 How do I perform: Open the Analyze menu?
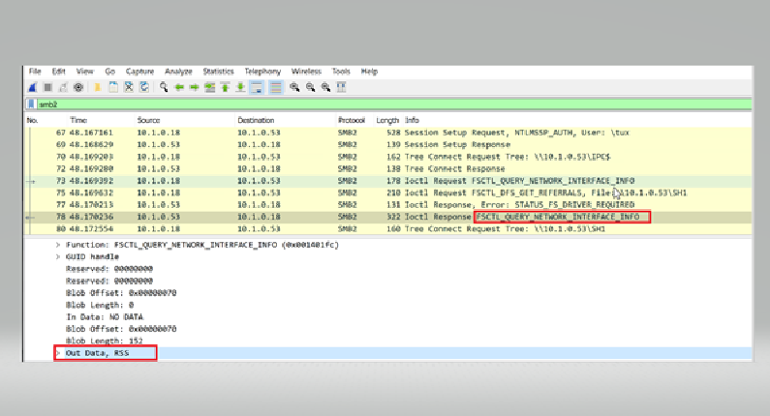[x=178, y=72]
